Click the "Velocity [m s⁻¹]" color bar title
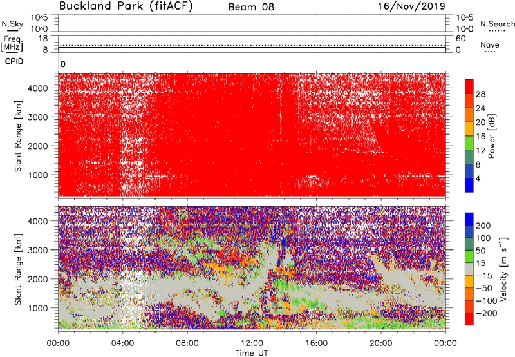515x357 pixels. point(503,269)
